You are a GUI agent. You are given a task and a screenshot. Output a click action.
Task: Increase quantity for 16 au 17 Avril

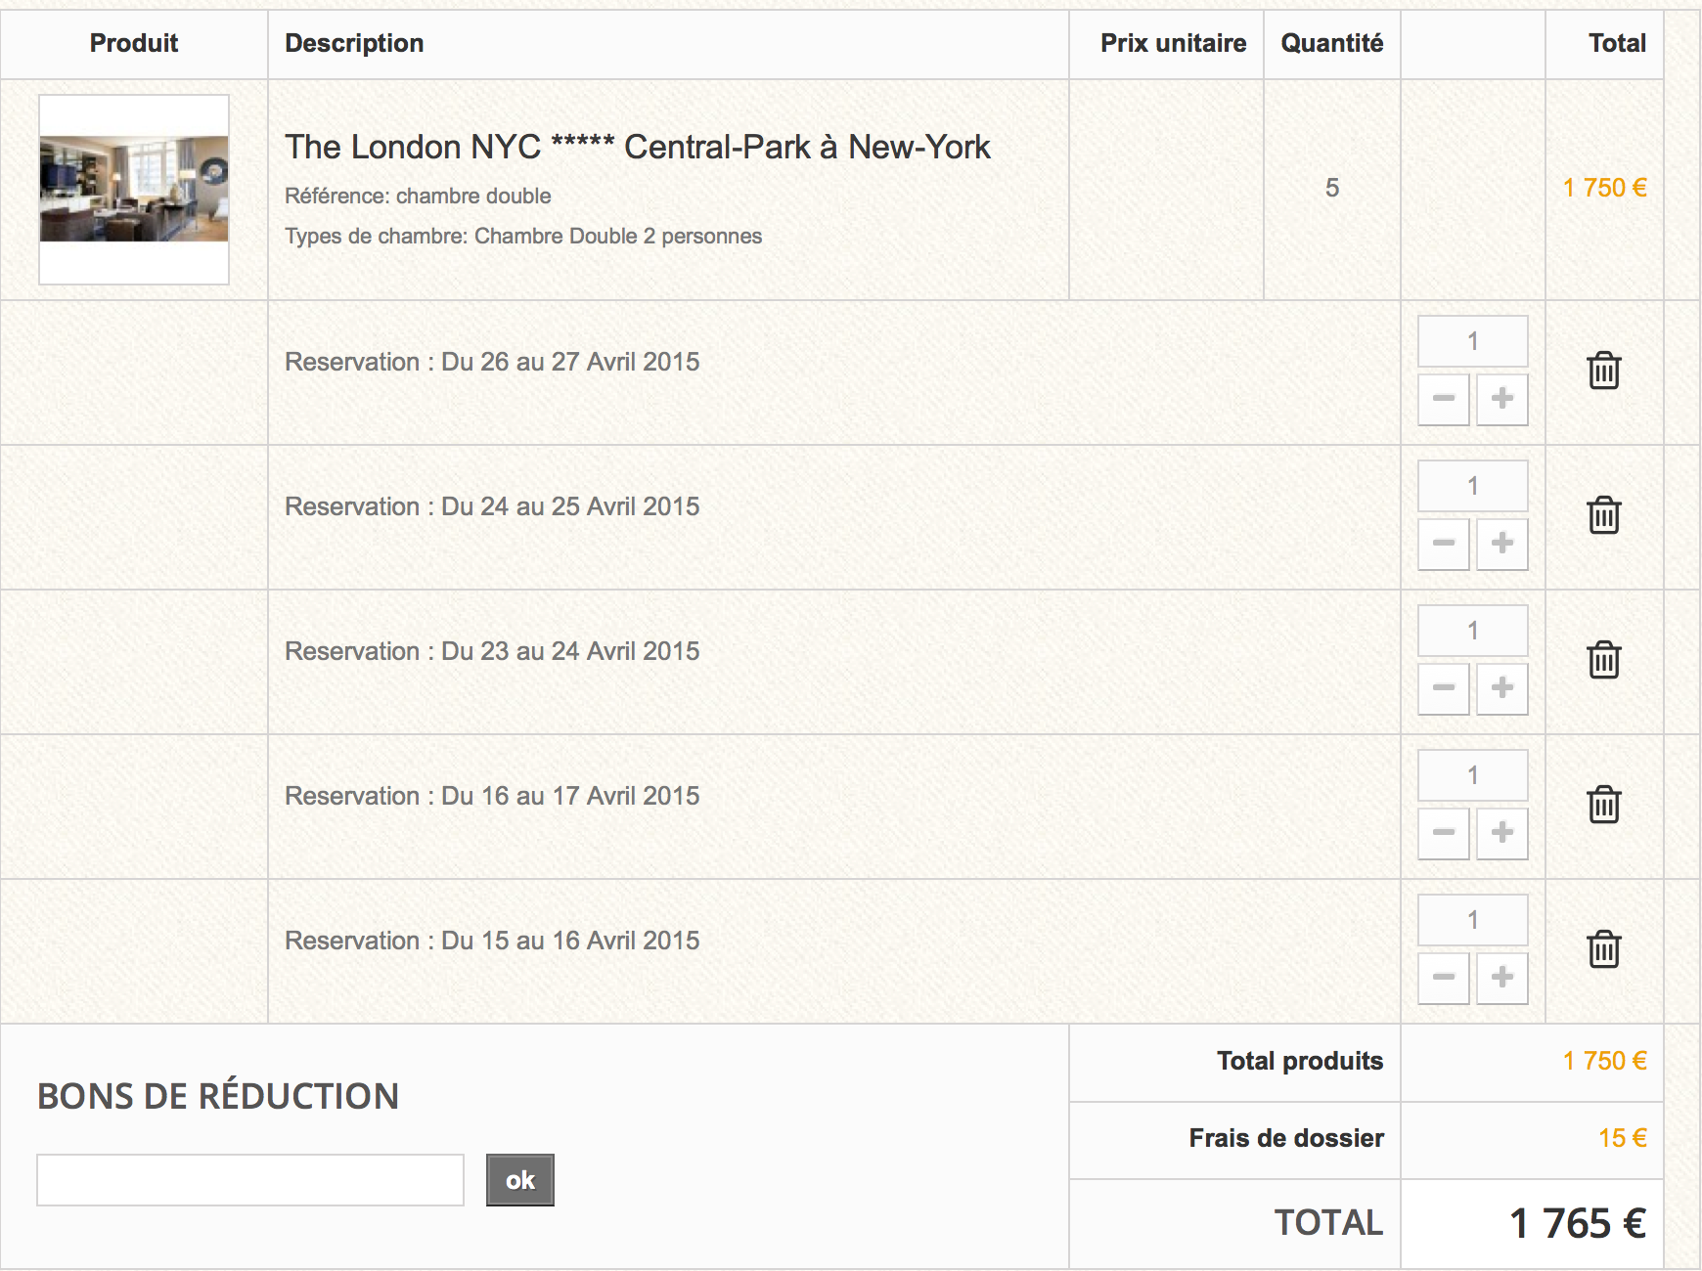click(x=1502, y=832)
